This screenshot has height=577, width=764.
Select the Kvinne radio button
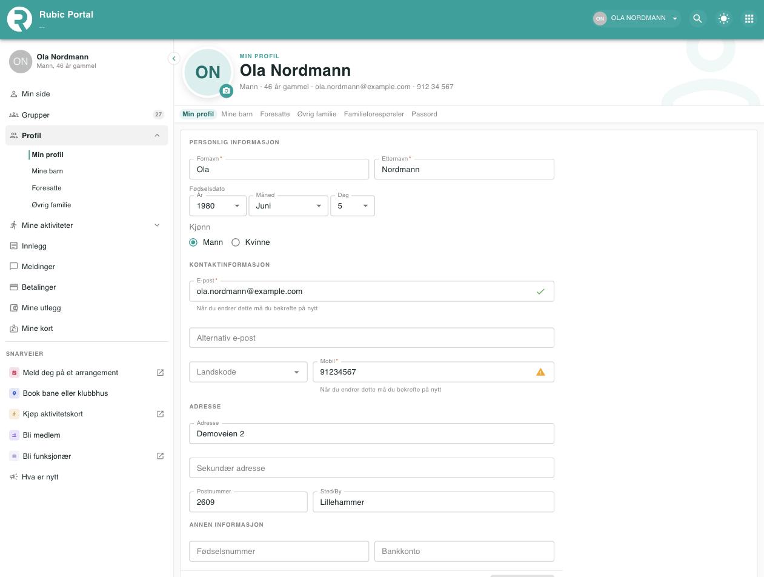click(x=236, y=242)
